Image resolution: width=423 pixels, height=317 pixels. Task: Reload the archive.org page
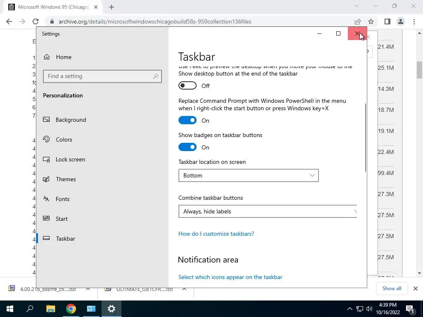pyautogui.click(x=36, y=21)
